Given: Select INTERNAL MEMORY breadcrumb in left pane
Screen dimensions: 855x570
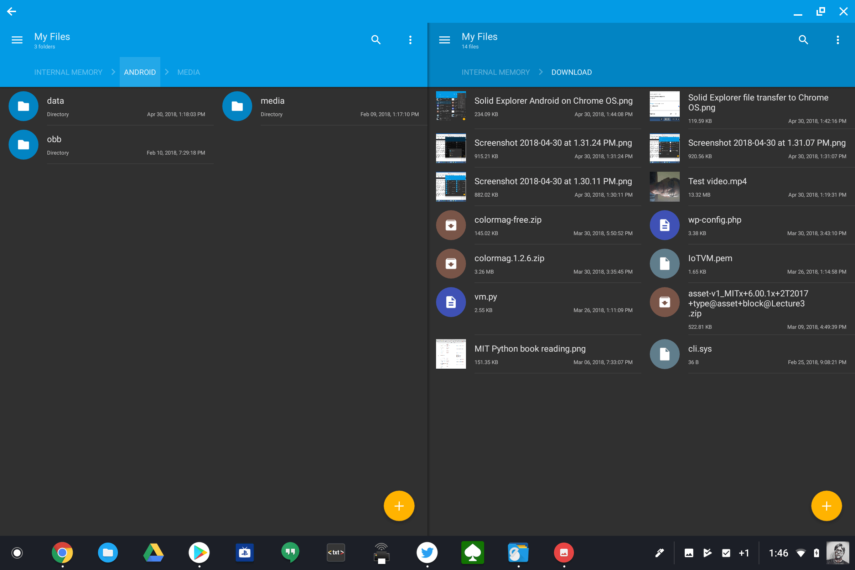Looking at the screenshot, I should [68, 72].
